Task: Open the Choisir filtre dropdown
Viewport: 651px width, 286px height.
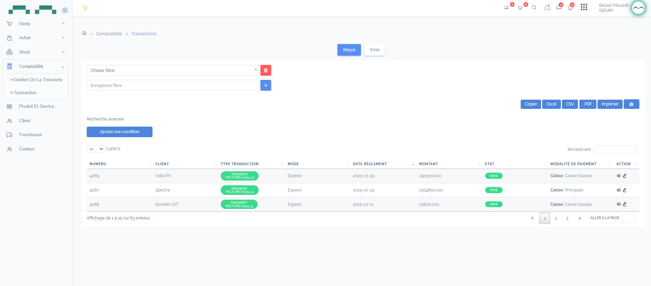Action: (x=173, y=70)
